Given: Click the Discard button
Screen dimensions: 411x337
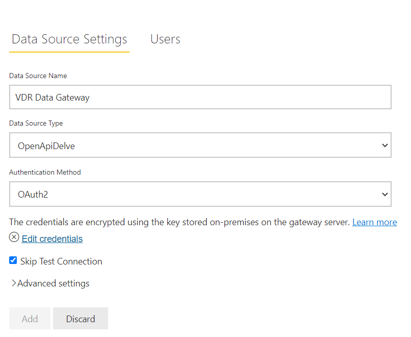Looking at the screenshot, I should coord(81,319).
